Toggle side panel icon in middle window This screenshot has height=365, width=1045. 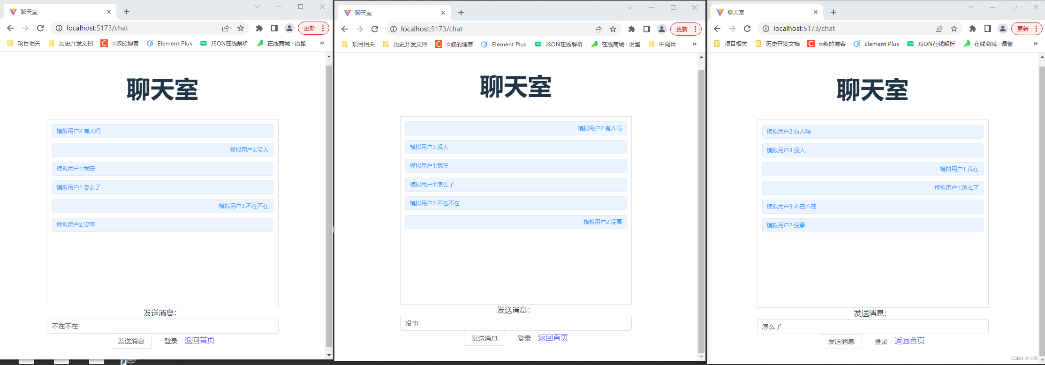pyautogui.click(x=647, y=29)
